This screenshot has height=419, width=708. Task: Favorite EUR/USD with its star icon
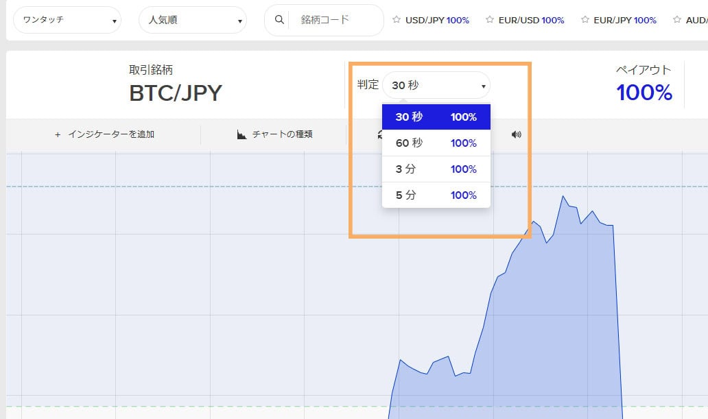coord(489,19)
